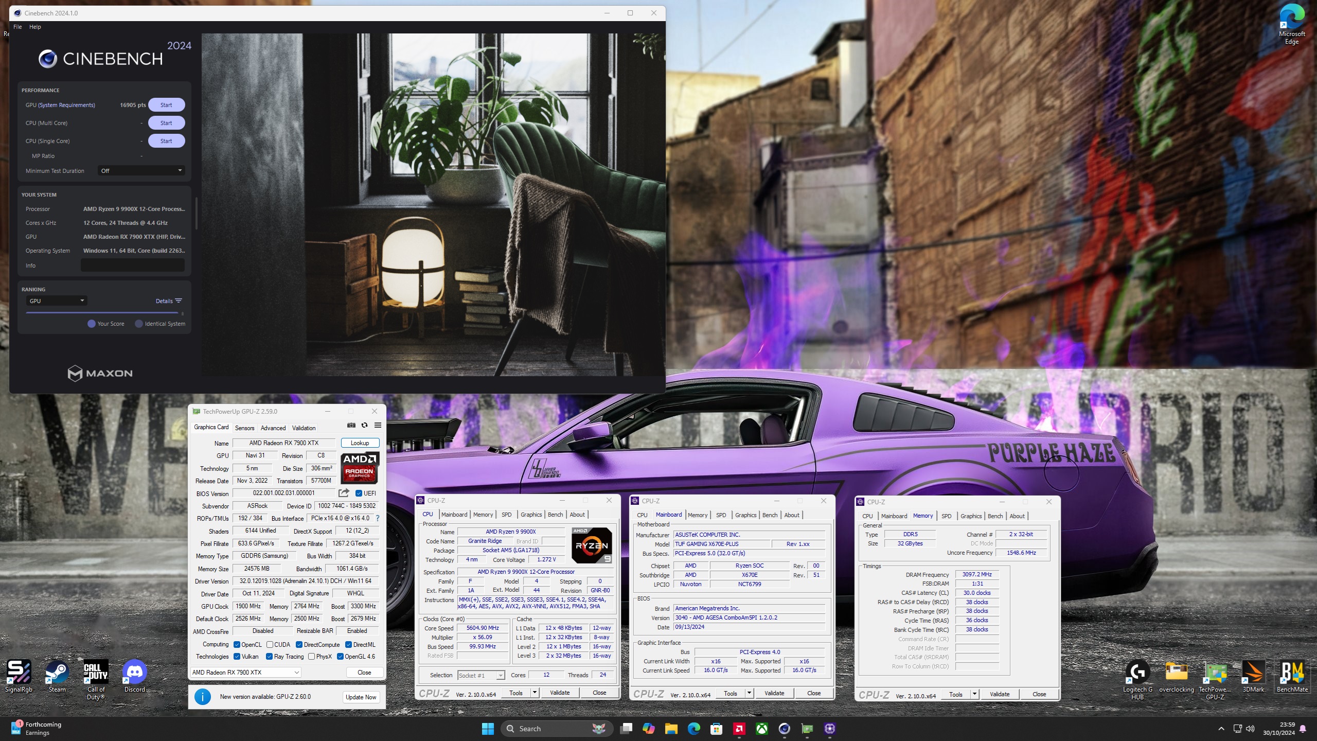
Task: Open Xbox app on taskbar
Action: click(x=762, y=729)
